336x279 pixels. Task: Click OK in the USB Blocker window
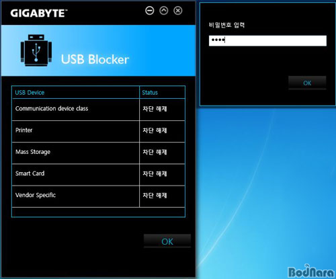(x=167, y=241)
